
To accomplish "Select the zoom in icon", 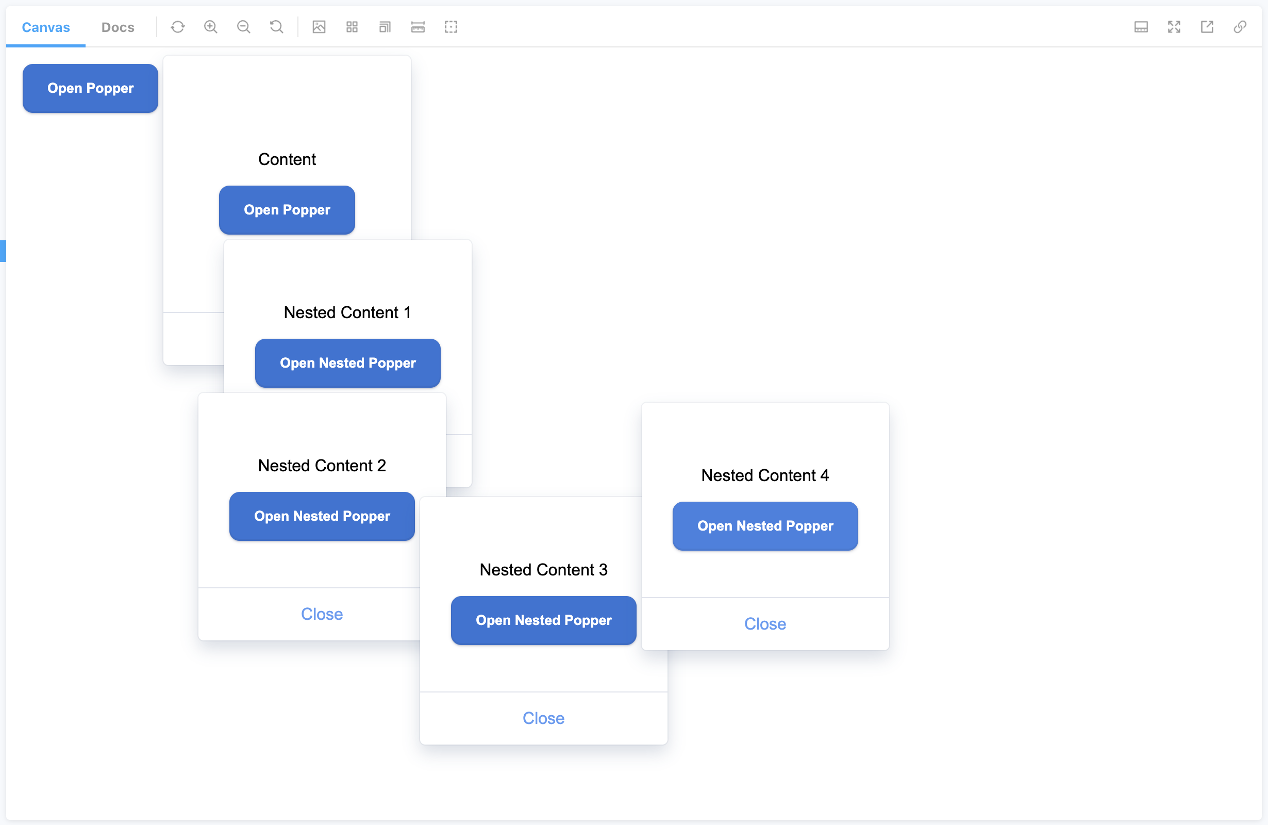I will click(211, 27).
